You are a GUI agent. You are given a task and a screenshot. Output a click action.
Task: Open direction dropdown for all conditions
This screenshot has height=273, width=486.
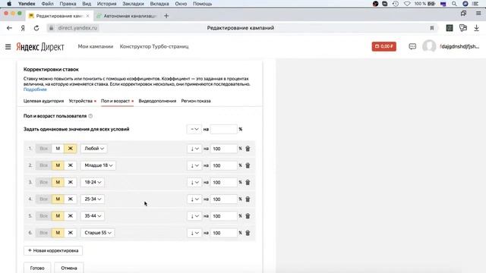194,129
